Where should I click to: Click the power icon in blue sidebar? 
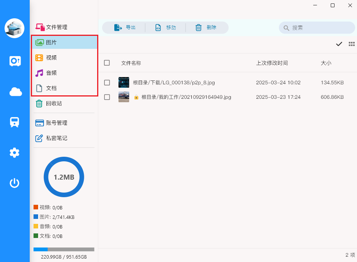(14, 183)
